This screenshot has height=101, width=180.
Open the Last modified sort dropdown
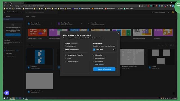coord(164,45)
